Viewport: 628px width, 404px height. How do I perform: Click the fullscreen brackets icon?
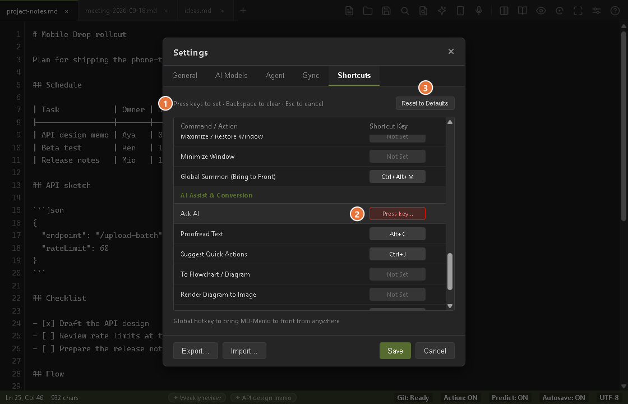tap(578, 11)
